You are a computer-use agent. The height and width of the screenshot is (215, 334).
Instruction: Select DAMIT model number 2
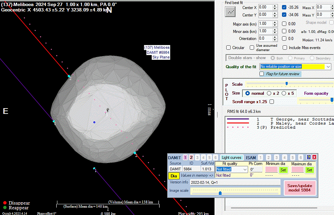(191, 158)
